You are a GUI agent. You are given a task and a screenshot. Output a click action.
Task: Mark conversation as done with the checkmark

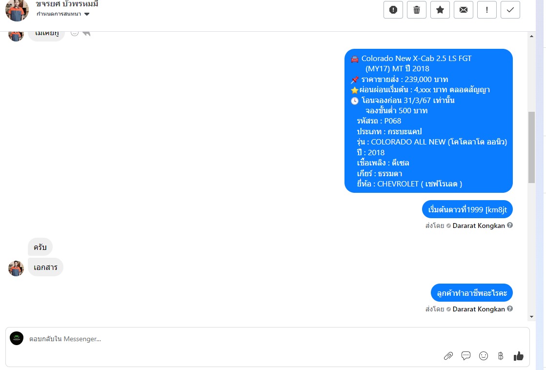510,10
